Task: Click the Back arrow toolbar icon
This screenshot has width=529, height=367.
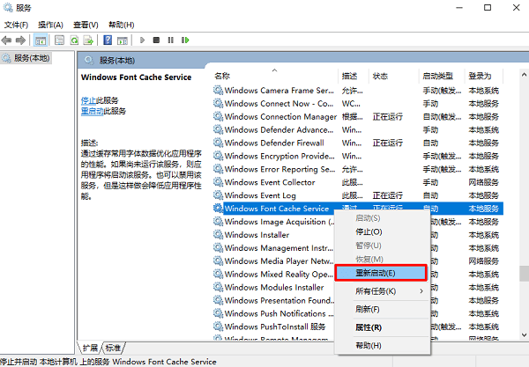Action: (6, 40)
